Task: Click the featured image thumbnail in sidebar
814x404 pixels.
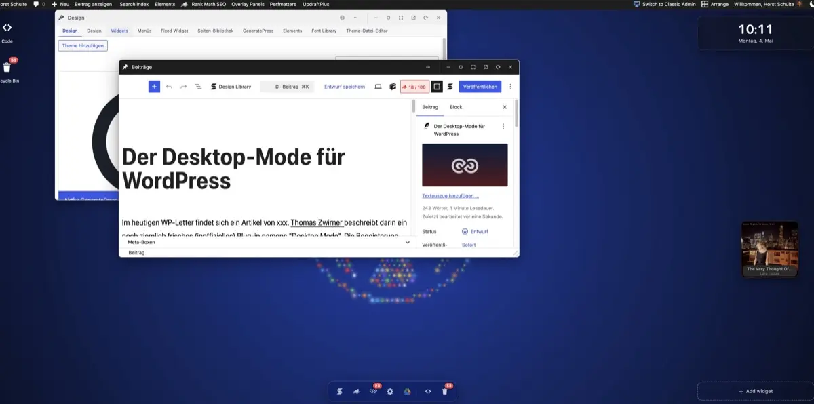Action: pos(465,165)
